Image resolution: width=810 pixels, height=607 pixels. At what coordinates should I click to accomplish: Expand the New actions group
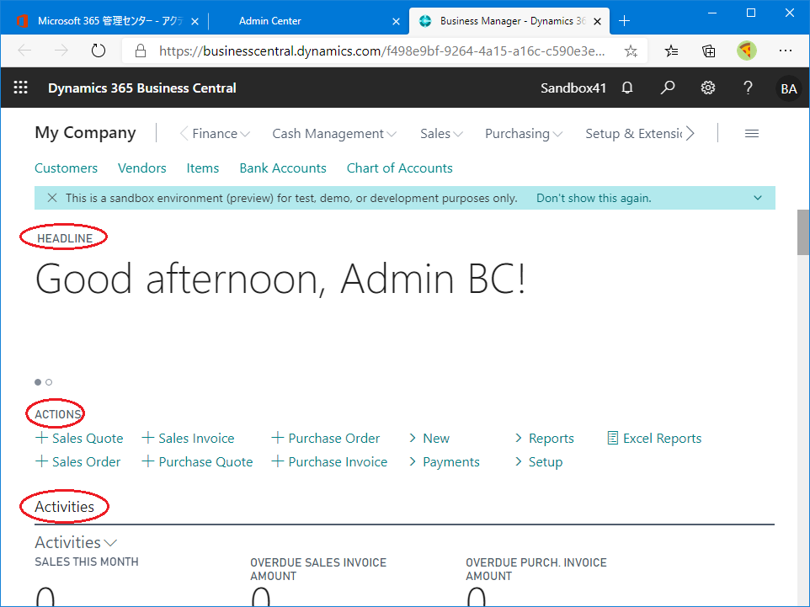pyautogui.click(x=429, y=438)
